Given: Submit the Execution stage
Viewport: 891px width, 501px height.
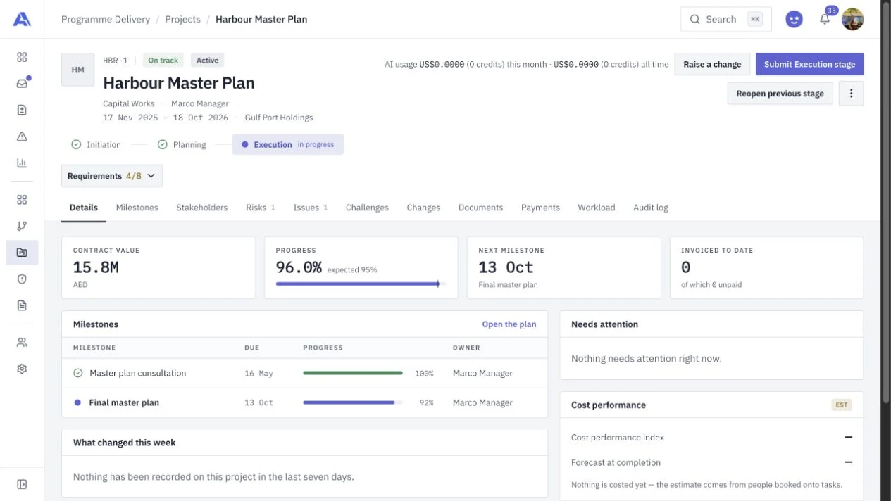Looking at the screenshot, I should click(809, 64).
